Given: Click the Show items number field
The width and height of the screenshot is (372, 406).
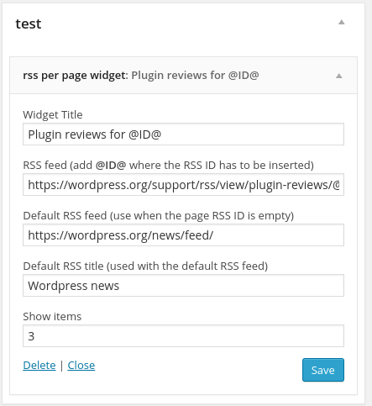Looking at the screenshot, I should (x=183, y=336).
